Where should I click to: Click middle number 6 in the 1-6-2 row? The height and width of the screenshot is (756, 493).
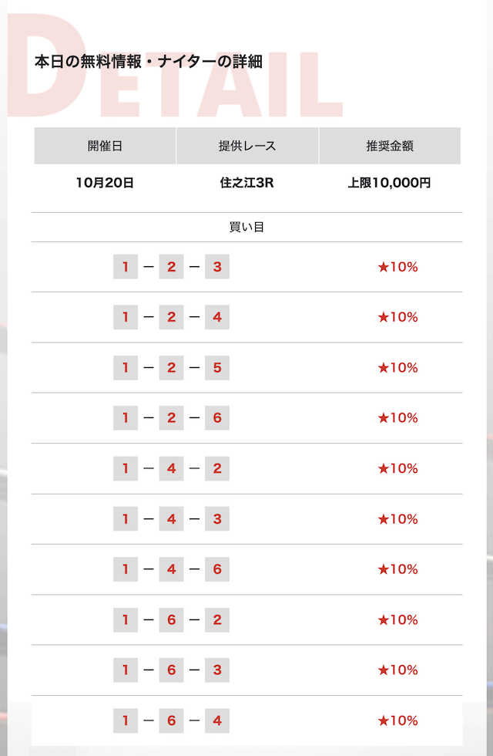(x=171, y=619)
